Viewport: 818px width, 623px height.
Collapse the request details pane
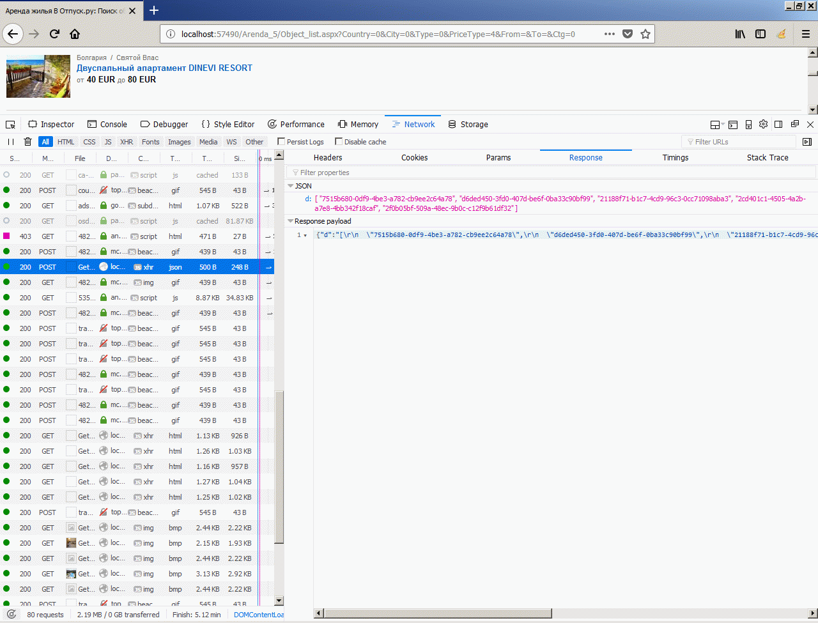click(x=807, y=142)
